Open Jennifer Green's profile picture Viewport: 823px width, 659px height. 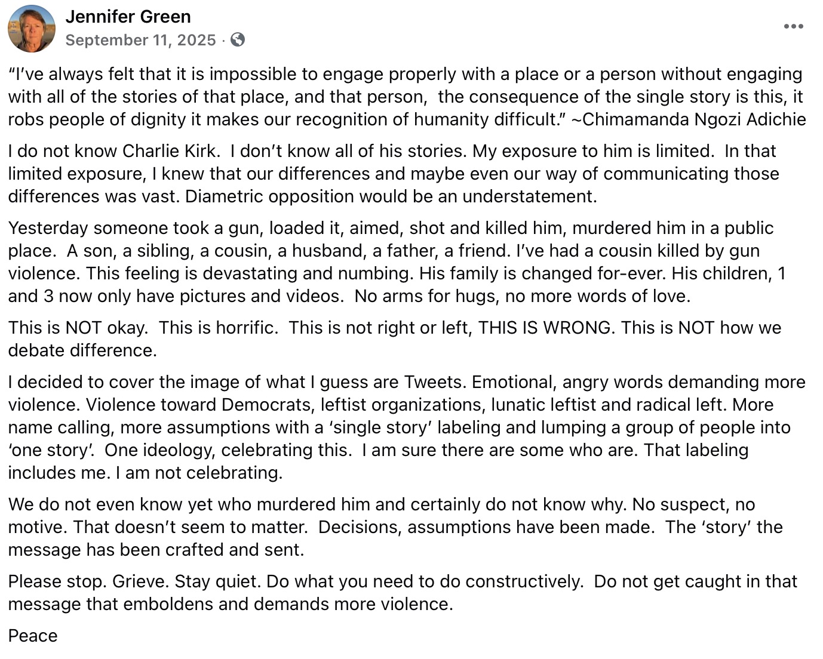(31, 29)
